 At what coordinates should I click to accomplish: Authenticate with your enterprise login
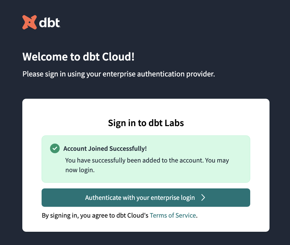[146, 198]
